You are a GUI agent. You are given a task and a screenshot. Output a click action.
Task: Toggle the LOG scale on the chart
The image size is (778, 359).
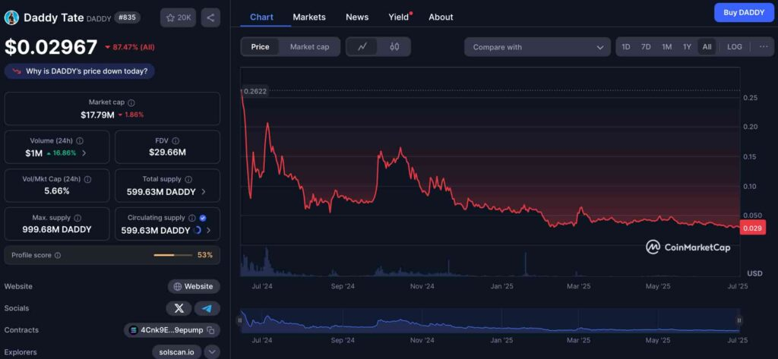(734, 46)
